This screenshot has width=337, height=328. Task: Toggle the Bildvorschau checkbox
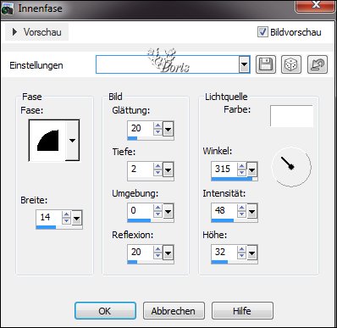[x=262, y=32]
